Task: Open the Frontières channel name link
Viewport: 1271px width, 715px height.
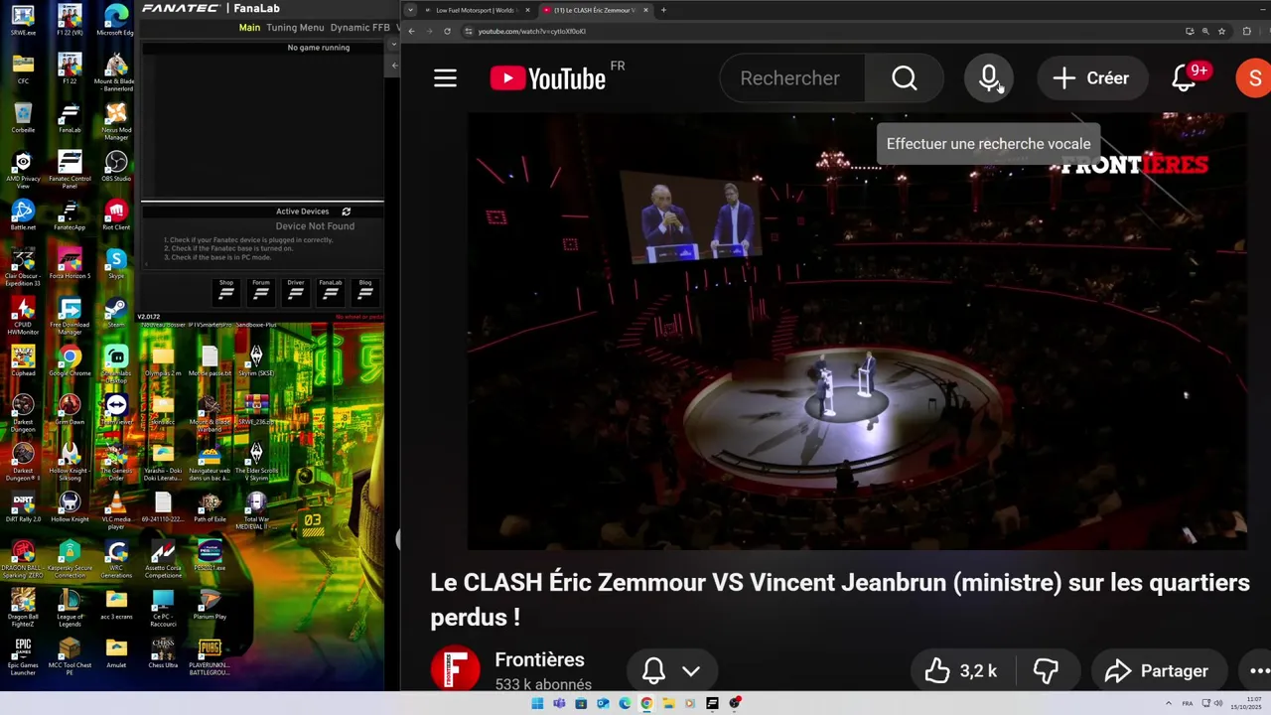Action: [539, 659]
